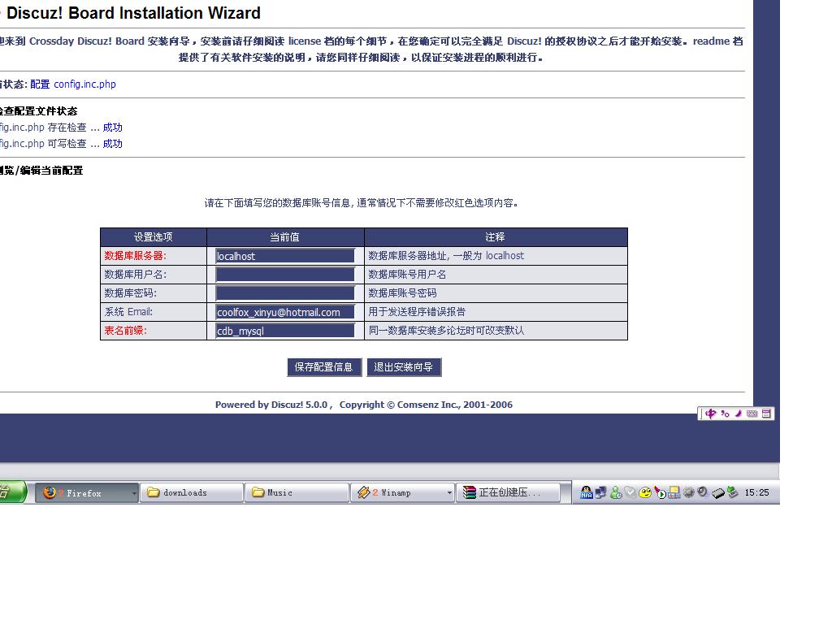This screenshot has height=624, width=832.
Task: Click the 数据库服务器地址 localhost note
Action: point(446,256)
